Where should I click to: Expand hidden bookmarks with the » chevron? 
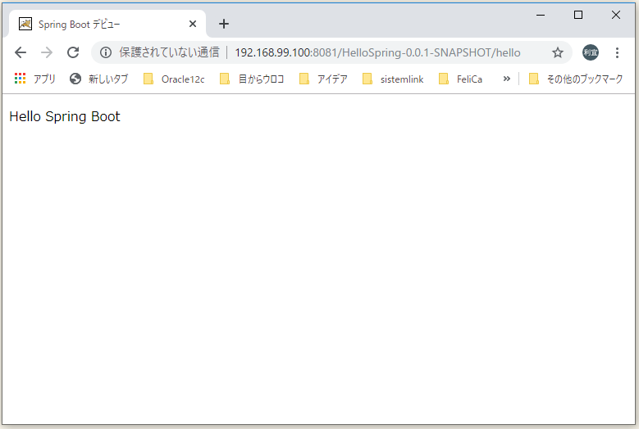507,79
